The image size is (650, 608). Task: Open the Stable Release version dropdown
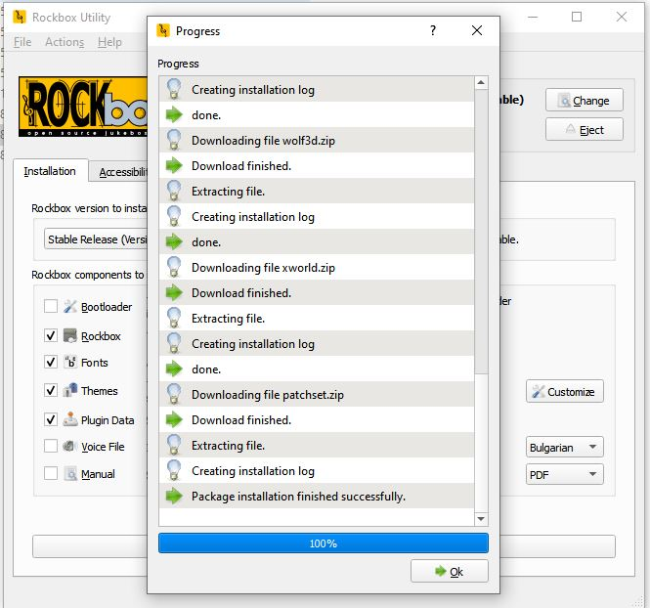coord(96,239)
